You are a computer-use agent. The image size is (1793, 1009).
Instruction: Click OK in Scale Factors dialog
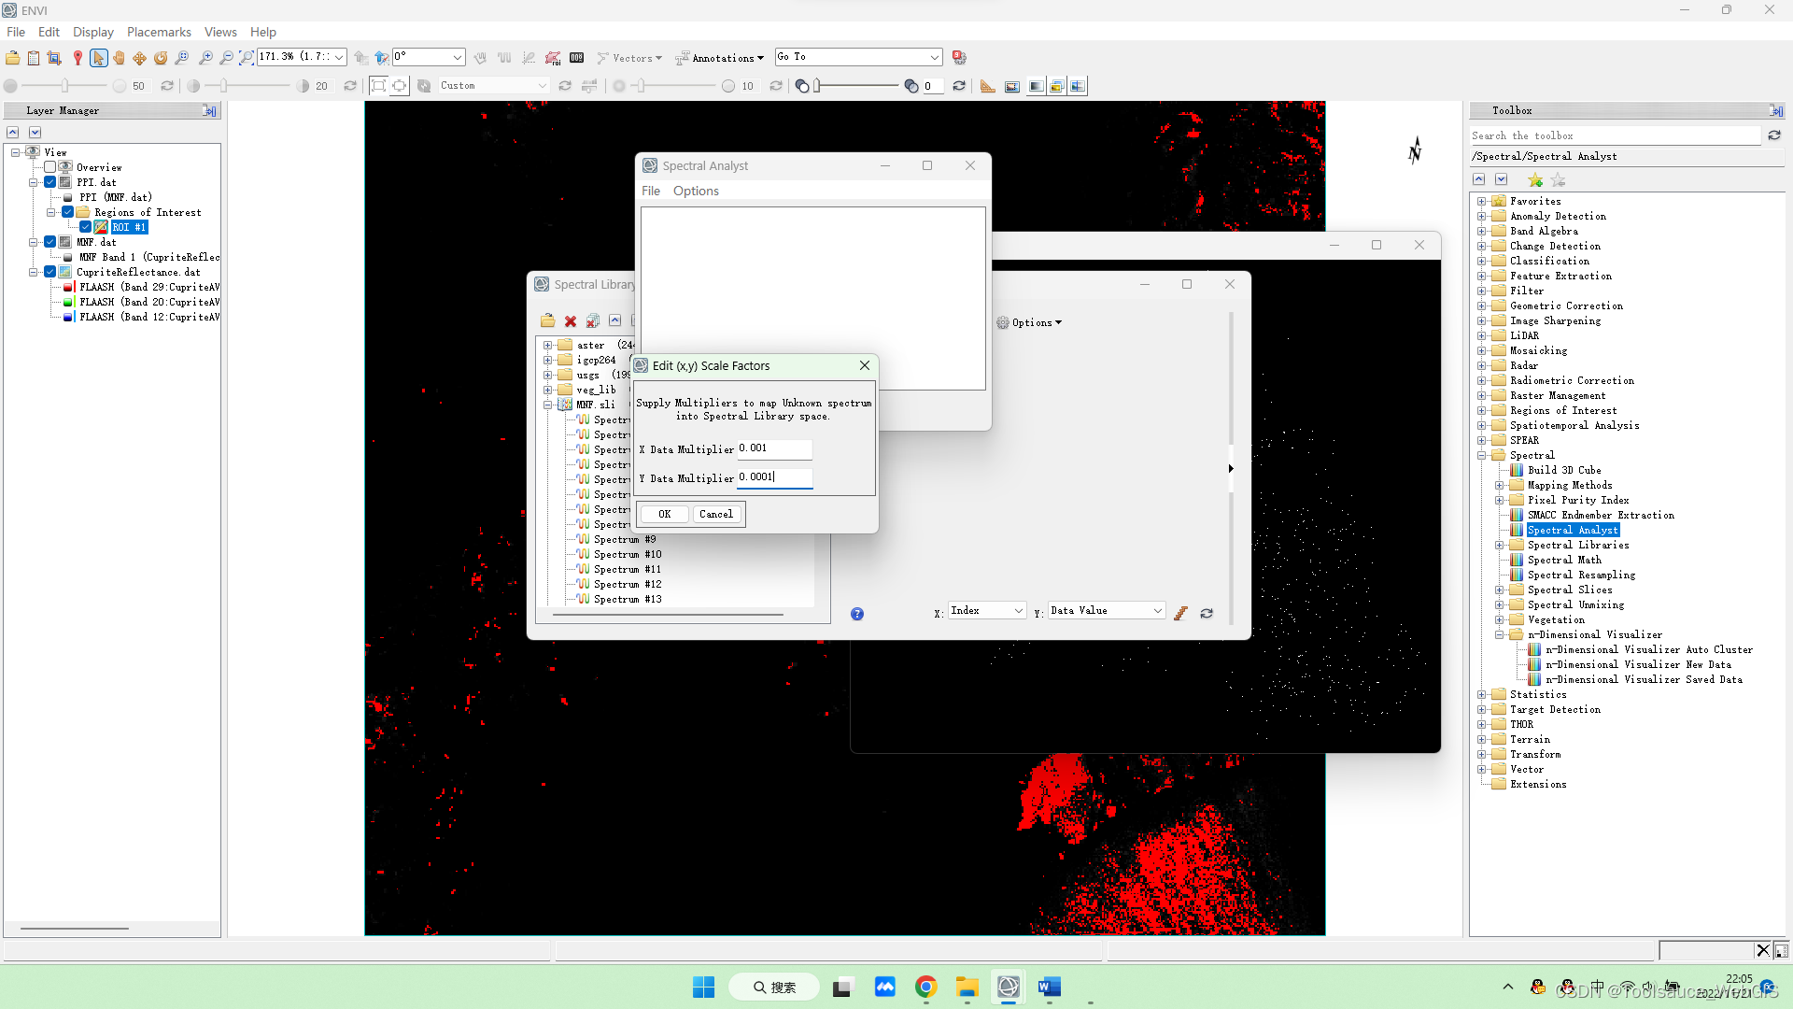pyautogui.click(x=664, y=515)
